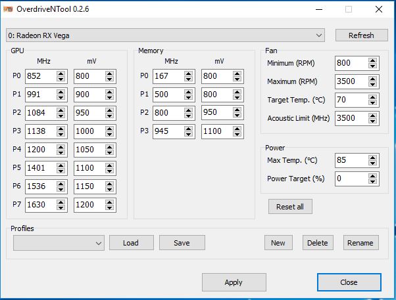The width and height of the screenshot is (396, 300).
Task: Increase Memory P3 mV with up arrow
Action: click(x=237, y=129)
